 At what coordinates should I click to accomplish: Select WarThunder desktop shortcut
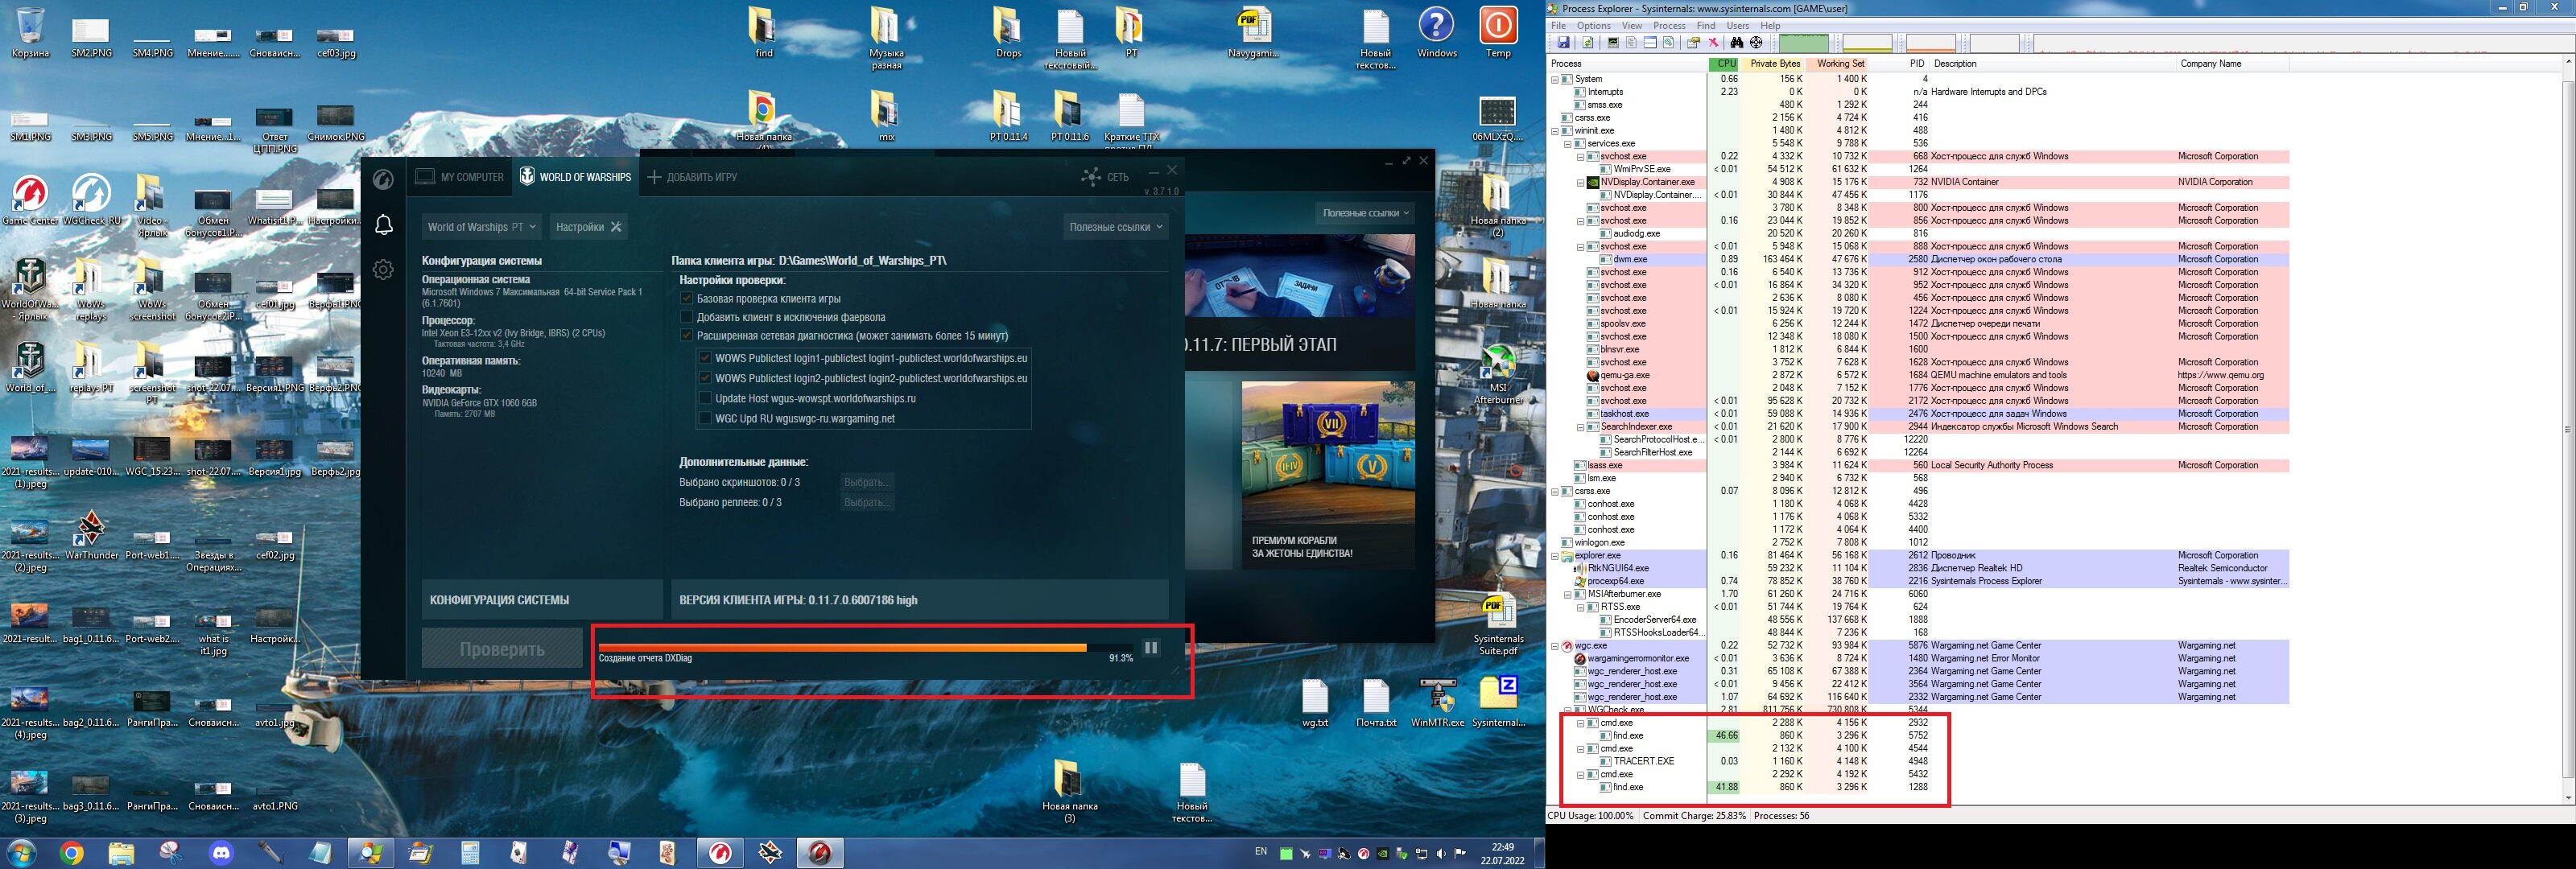[x=91, y=535]
